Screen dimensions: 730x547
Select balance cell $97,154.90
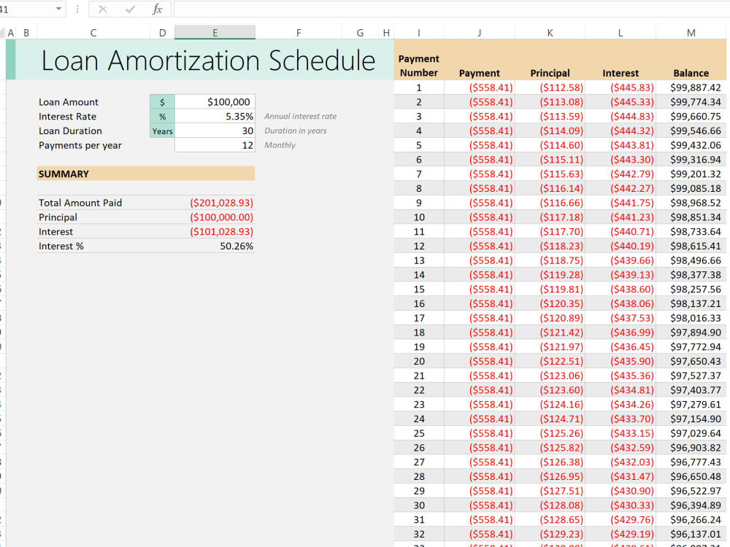tap(691, 419)
